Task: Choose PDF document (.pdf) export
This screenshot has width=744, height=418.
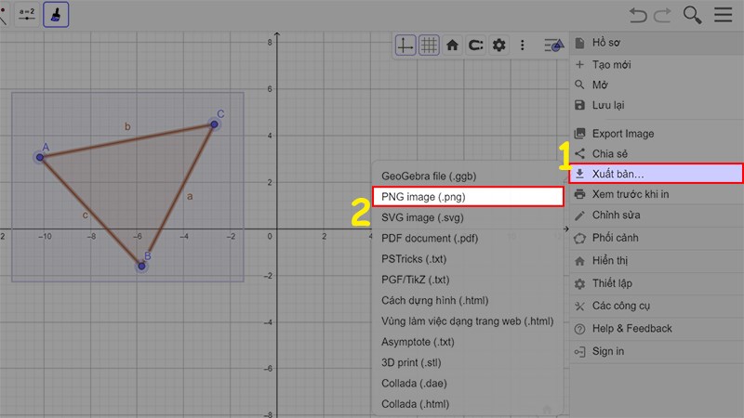Action: point(468,239)
